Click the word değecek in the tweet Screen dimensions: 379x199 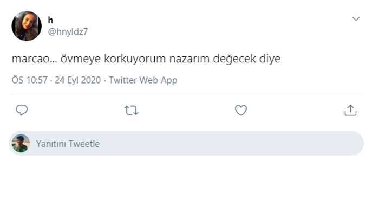tap(234, 59)
